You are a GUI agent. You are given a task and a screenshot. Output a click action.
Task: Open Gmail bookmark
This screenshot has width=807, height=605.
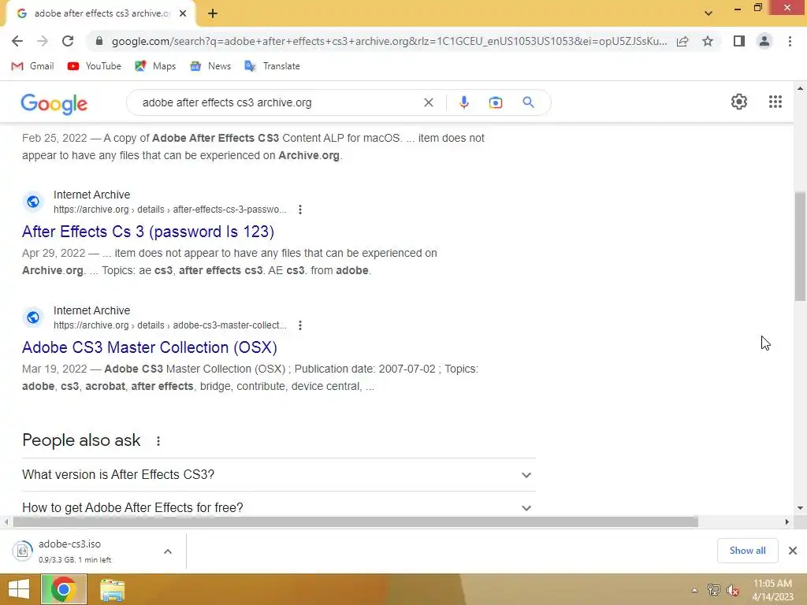[32, 66]
